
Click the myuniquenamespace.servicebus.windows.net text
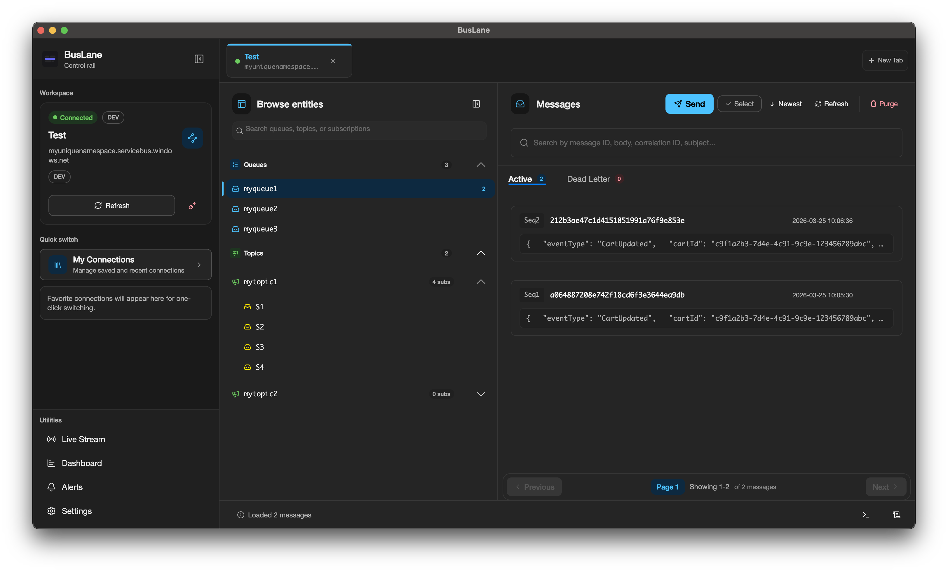(110, 156)
